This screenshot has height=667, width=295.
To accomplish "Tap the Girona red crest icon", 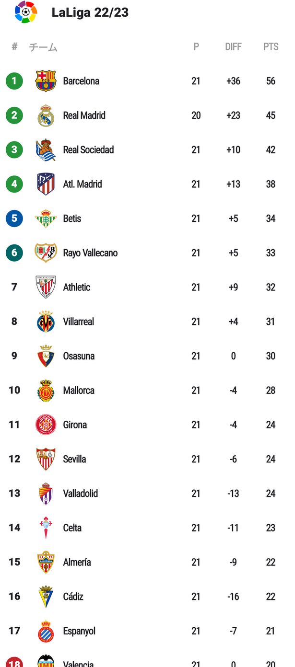I will coord(46,425).
